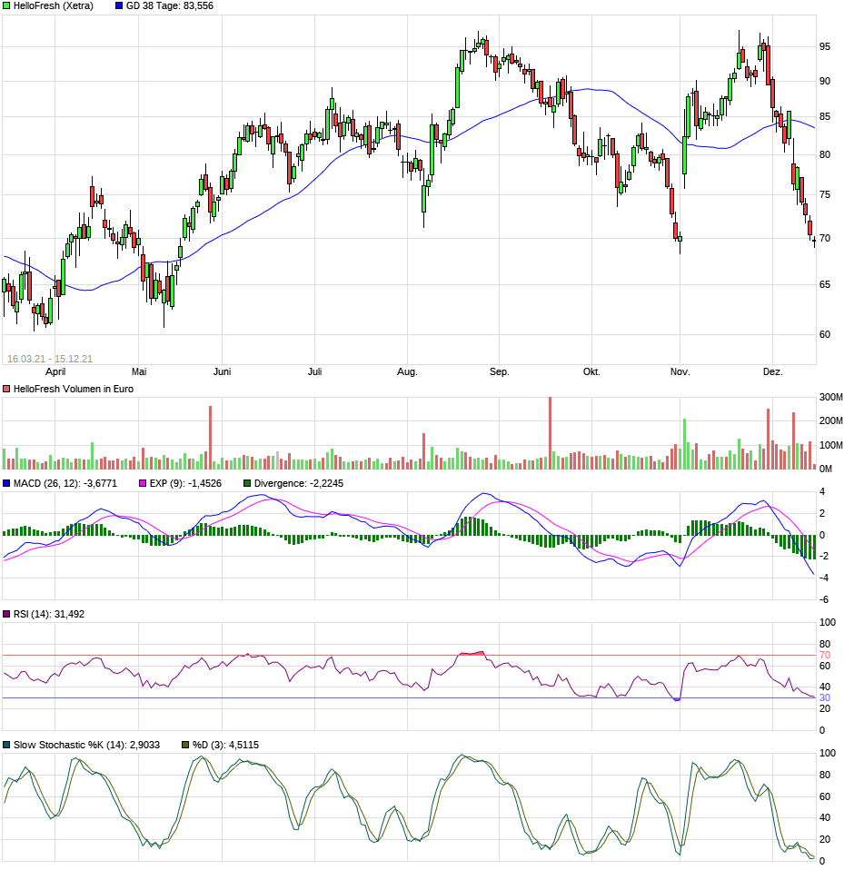This screenshot has width=854, height=870.
Task: Click the tall red volume spike in late May
Action: coord(210,438)
